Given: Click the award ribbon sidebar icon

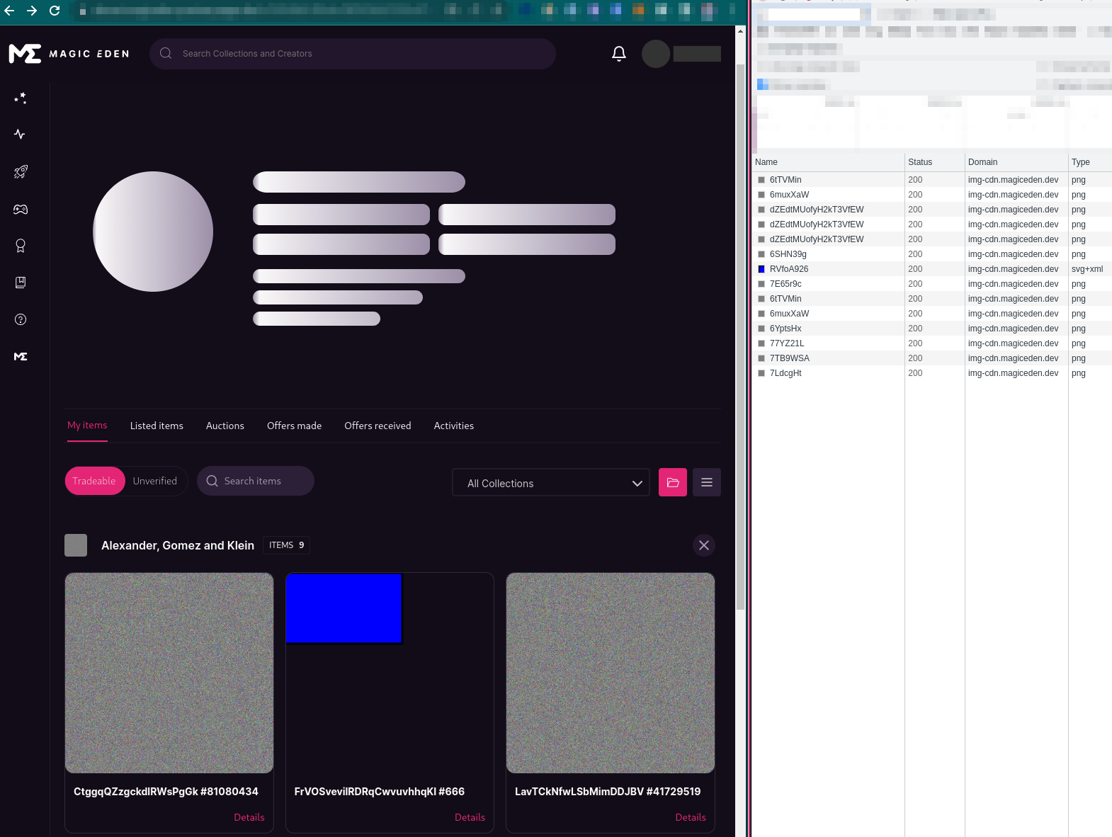Looking at the screenshot, I should coord(21,246).
